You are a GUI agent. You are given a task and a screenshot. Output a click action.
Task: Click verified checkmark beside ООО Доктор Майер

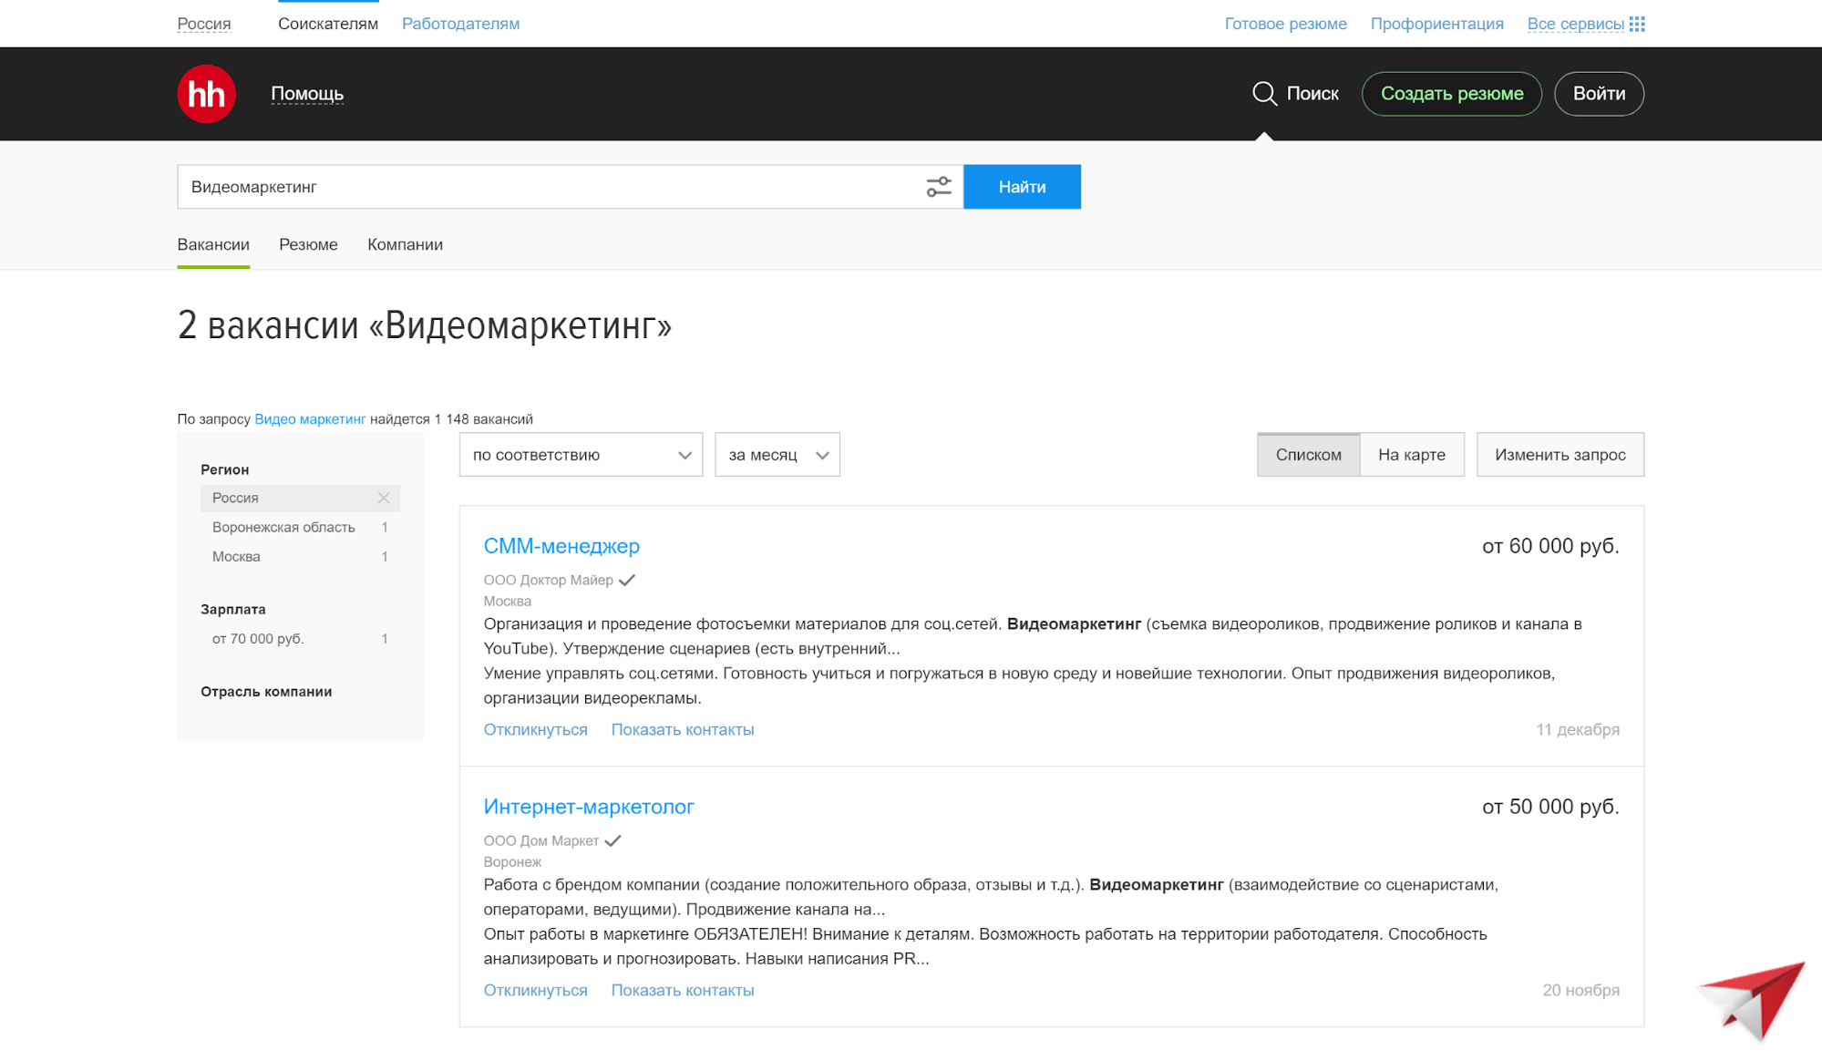click(628, 579)
